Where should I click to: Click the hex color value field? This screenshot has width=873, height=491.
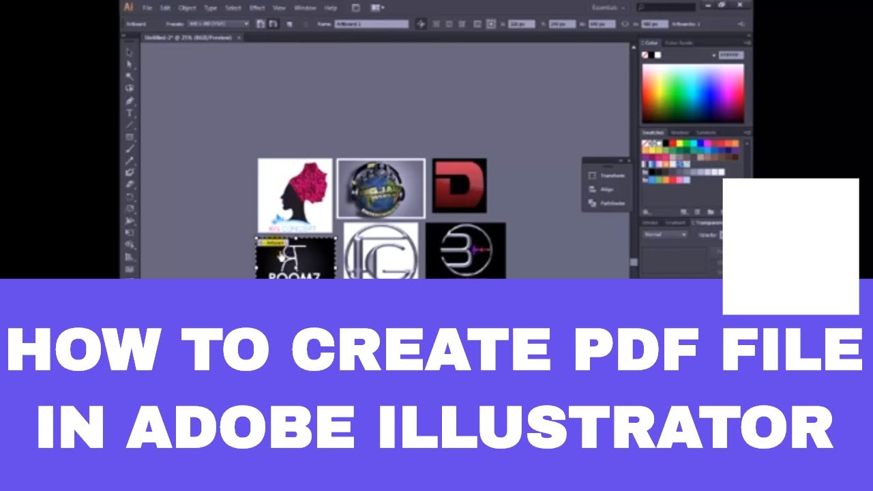(730, 55)
